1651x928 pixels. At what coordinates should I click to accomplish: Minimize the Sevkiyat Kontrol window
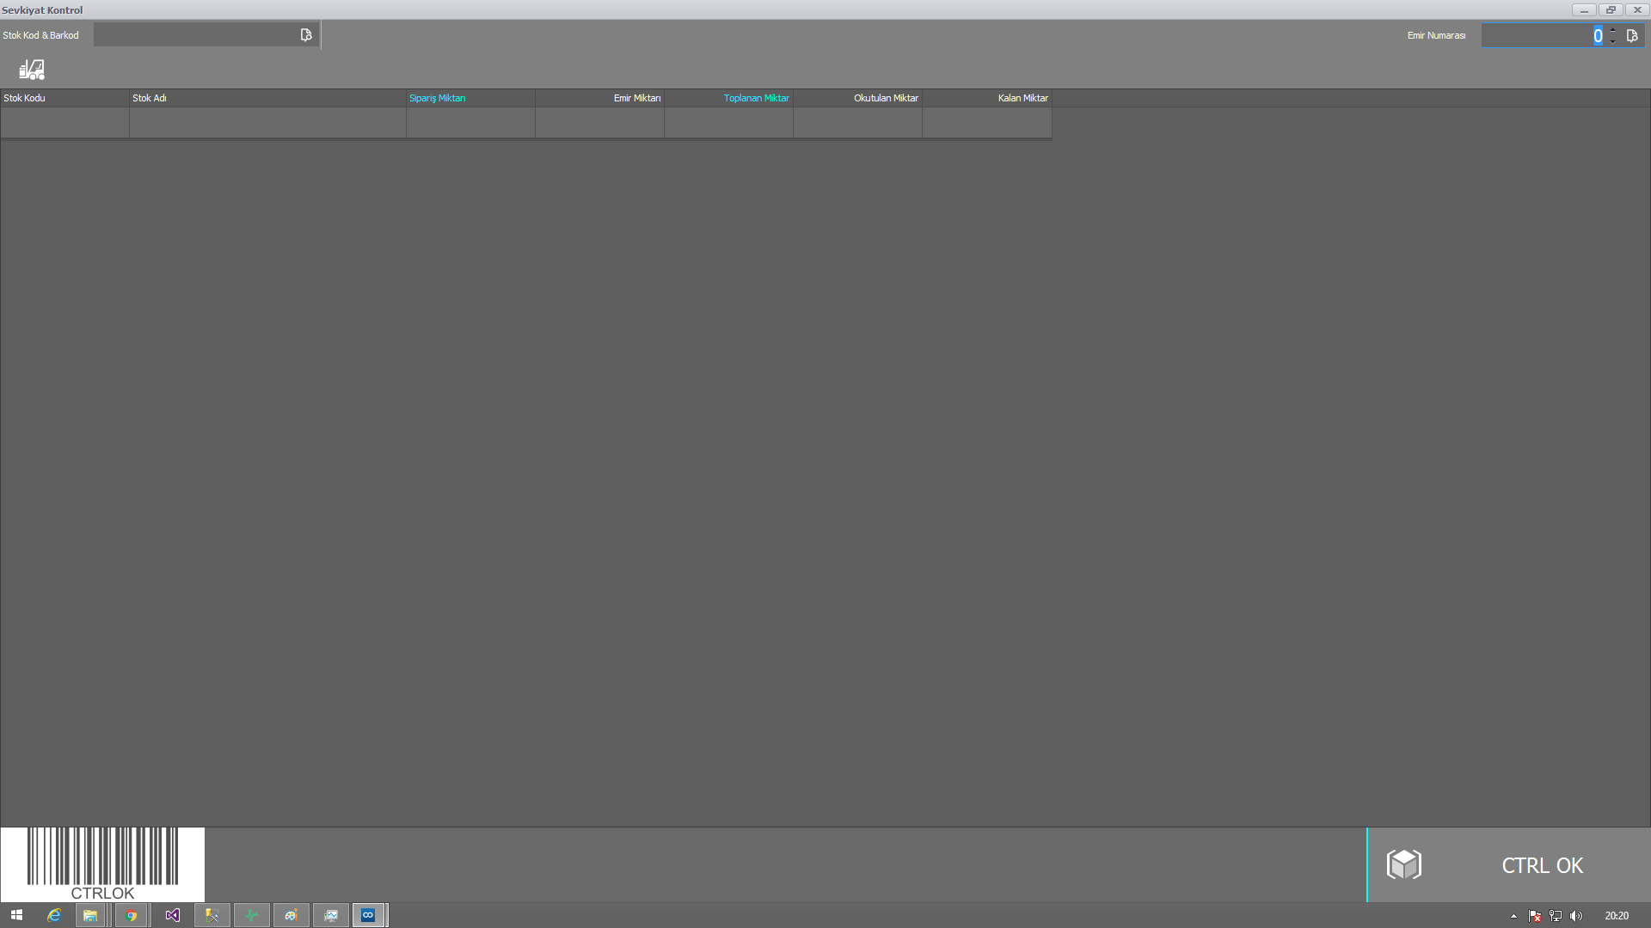tap(1584, 10)
